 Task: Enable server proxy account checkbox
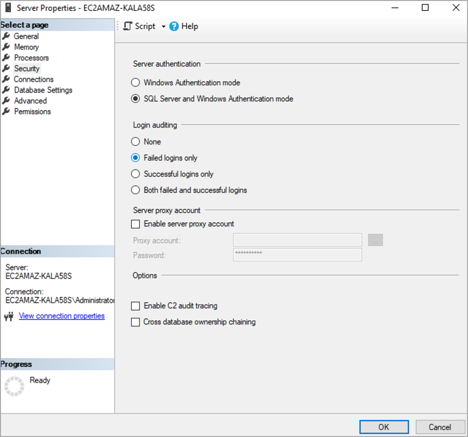pyautogui.click(x=135, y=224)
